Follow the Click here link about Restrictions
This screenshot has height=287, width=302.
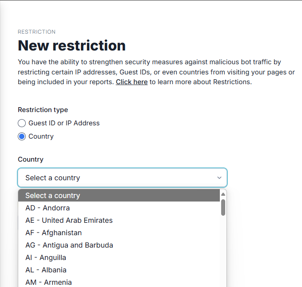coord(132,82)
